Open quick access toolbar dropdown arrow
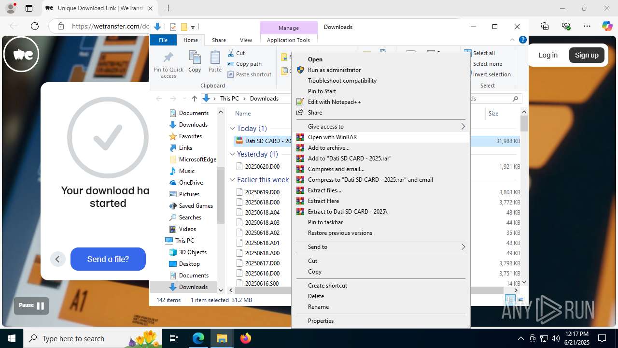The width and height of the screenshot is (618, 348). [x=193, y=27]
